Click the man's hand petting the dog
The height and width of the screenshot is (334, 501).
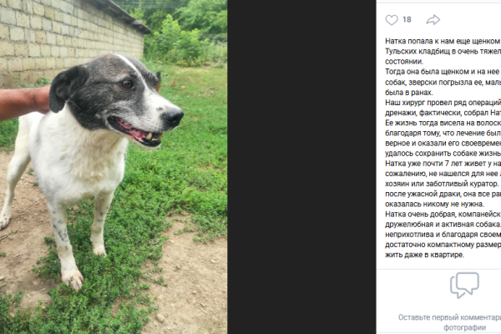click(x=25, y=103)
